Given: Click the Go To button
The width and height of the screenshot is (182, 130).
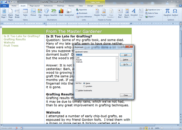Looking at the screenshot, I should point(126,64).
